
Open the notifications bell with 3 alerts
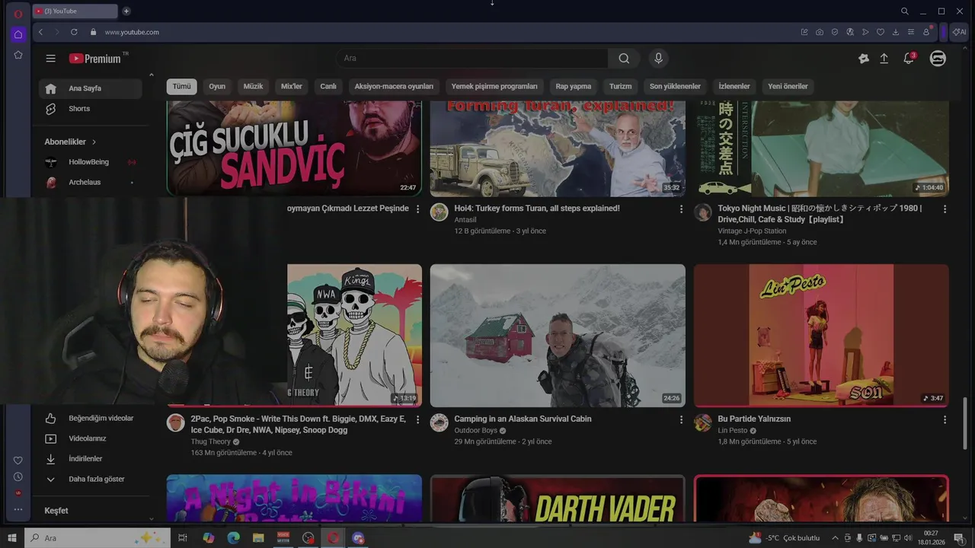click(909, 59)
